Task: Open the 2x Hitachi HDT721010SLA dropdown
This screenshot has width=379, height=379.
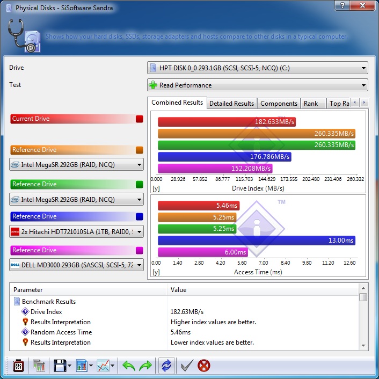Action: 76,231
